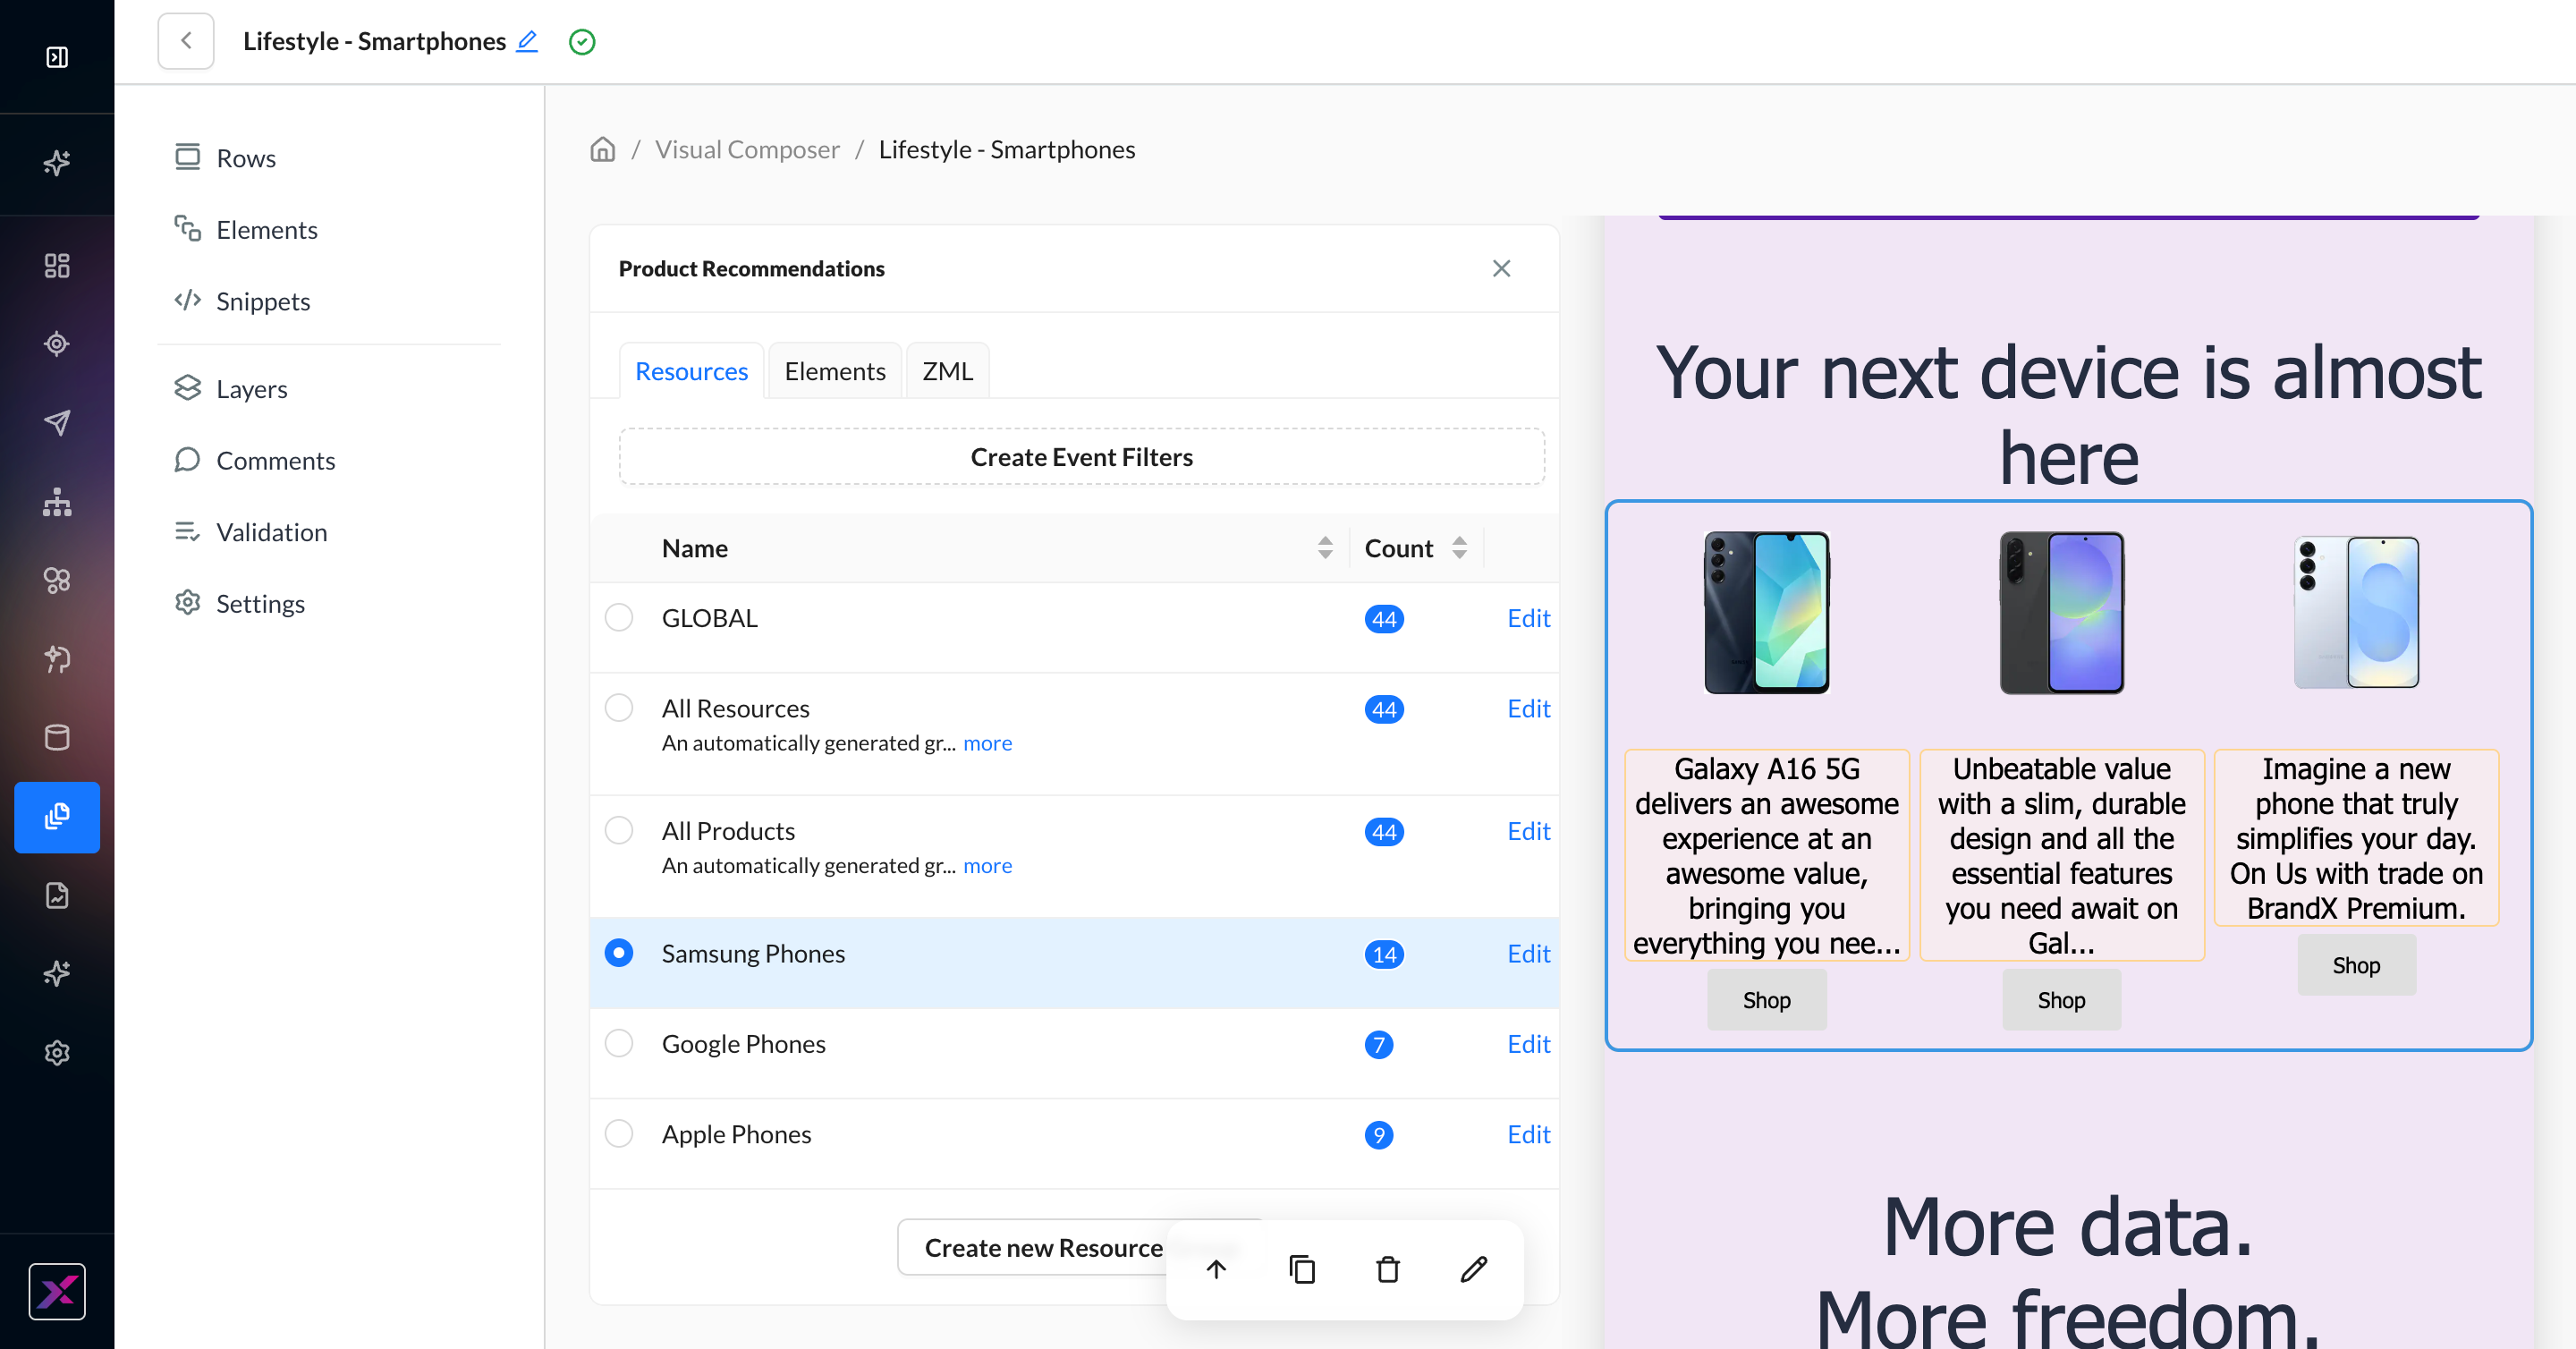Screen dimensions: 2576x1349
Task: Click Edit link for Google Phones
Action: [x=1528, y=1044]
